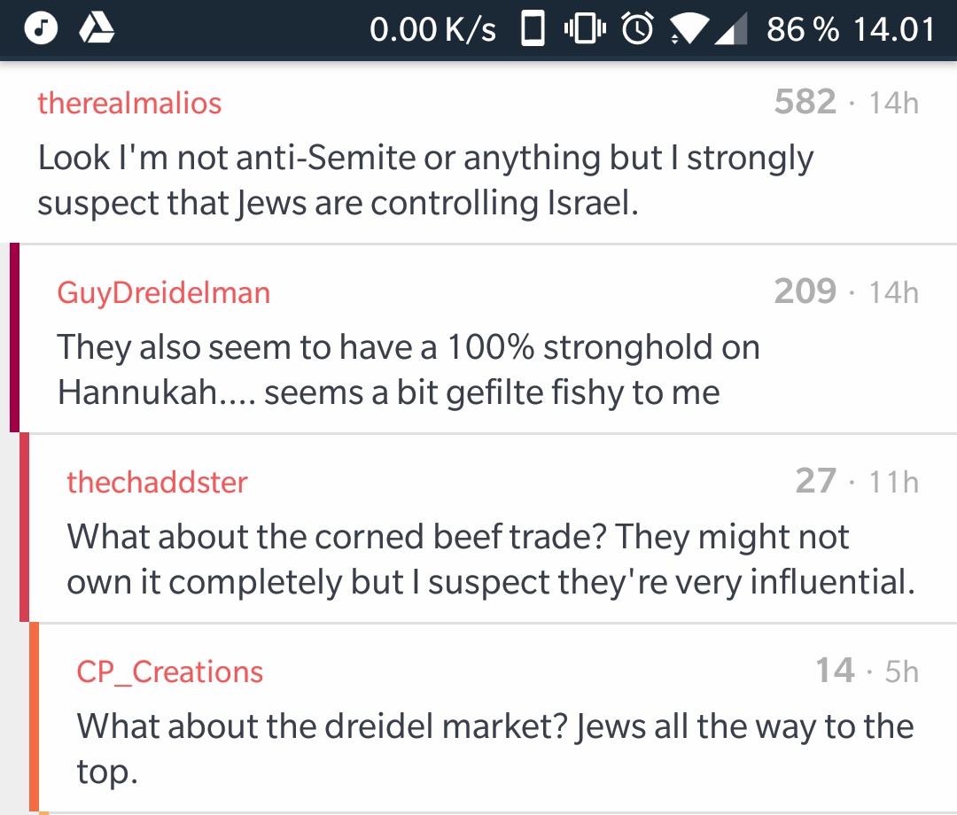Select the gefilte fishy Hannukah comment
The height and width of the screenshot is (815, 957).
click(x=408, y=369)
